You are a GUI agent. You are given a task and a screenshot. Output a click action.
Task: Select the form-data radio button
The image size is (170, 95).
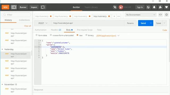pyautogui.click(x=37, y=35)
